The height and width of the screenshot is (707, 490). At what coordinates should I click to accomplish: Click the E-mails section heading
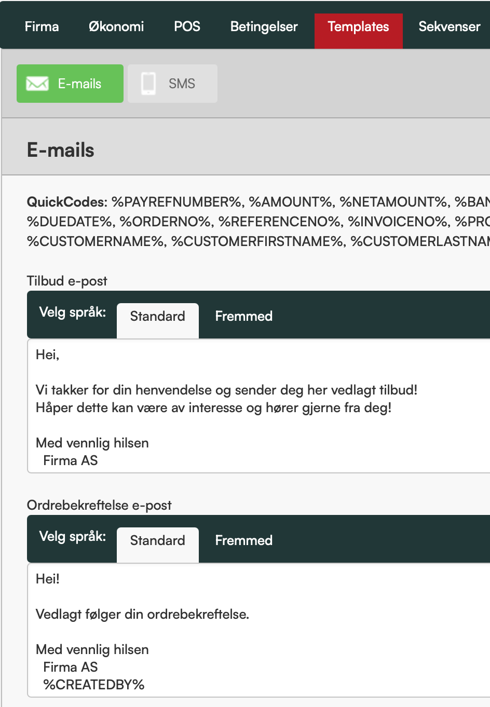point(61,150)
